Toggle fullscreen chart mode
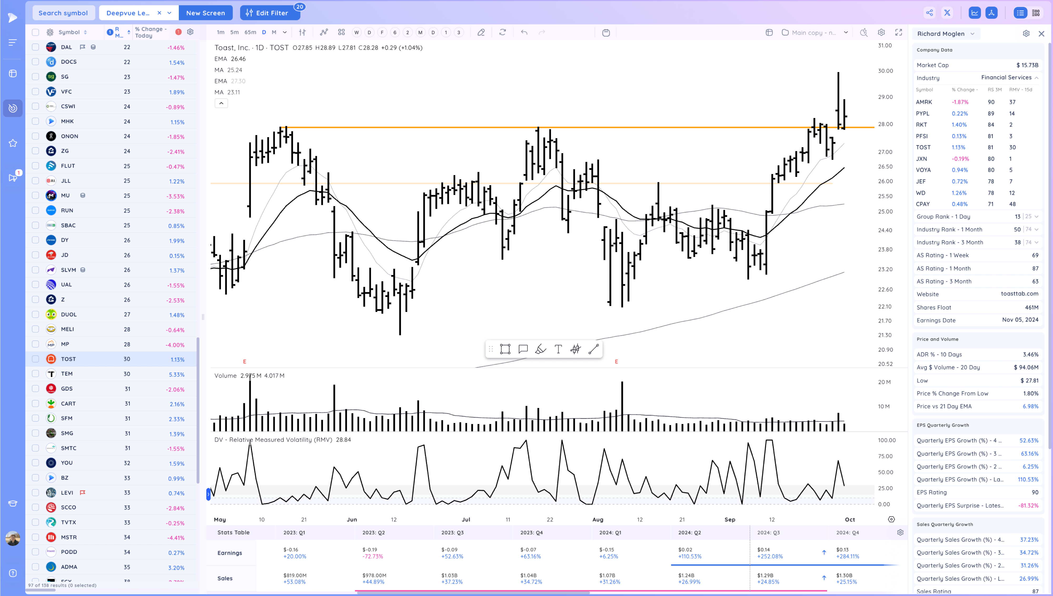The image size is (1053, 596). (899, 32)
